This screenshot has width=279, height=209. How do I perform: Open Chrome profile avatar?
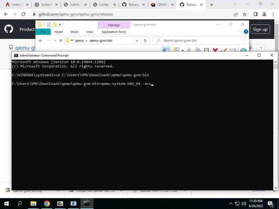[x=264, y=14]
